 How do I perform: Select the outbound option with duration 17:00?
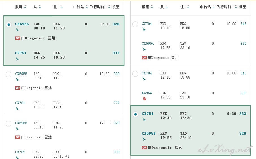(x=8, y=124)
